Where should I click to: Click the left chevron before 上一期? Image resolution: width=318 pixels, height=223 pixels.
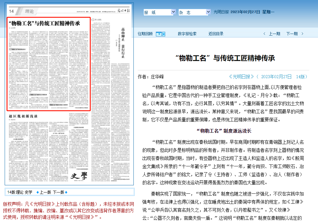pos(264,34)
